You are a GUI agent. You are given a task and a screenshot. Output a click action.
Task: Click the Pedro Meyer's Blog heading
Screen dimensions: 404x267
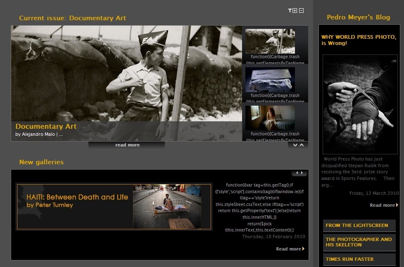(359, 17)
